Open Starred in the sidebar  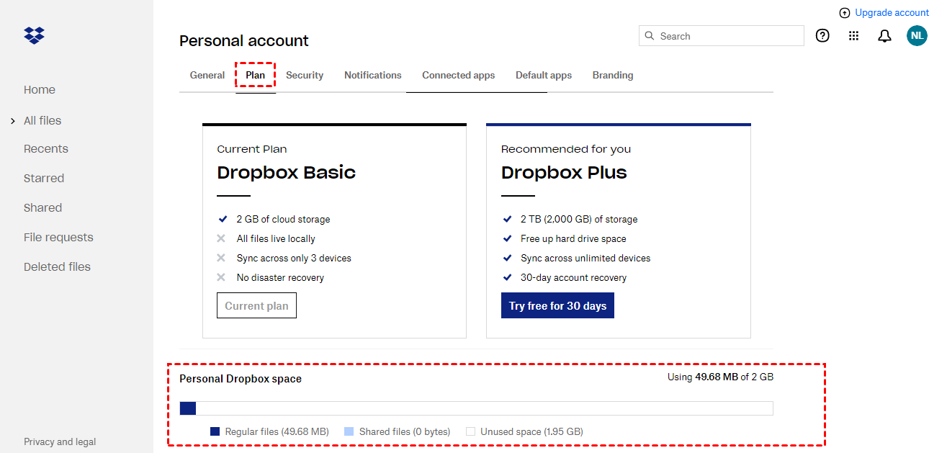coord(44,179)
